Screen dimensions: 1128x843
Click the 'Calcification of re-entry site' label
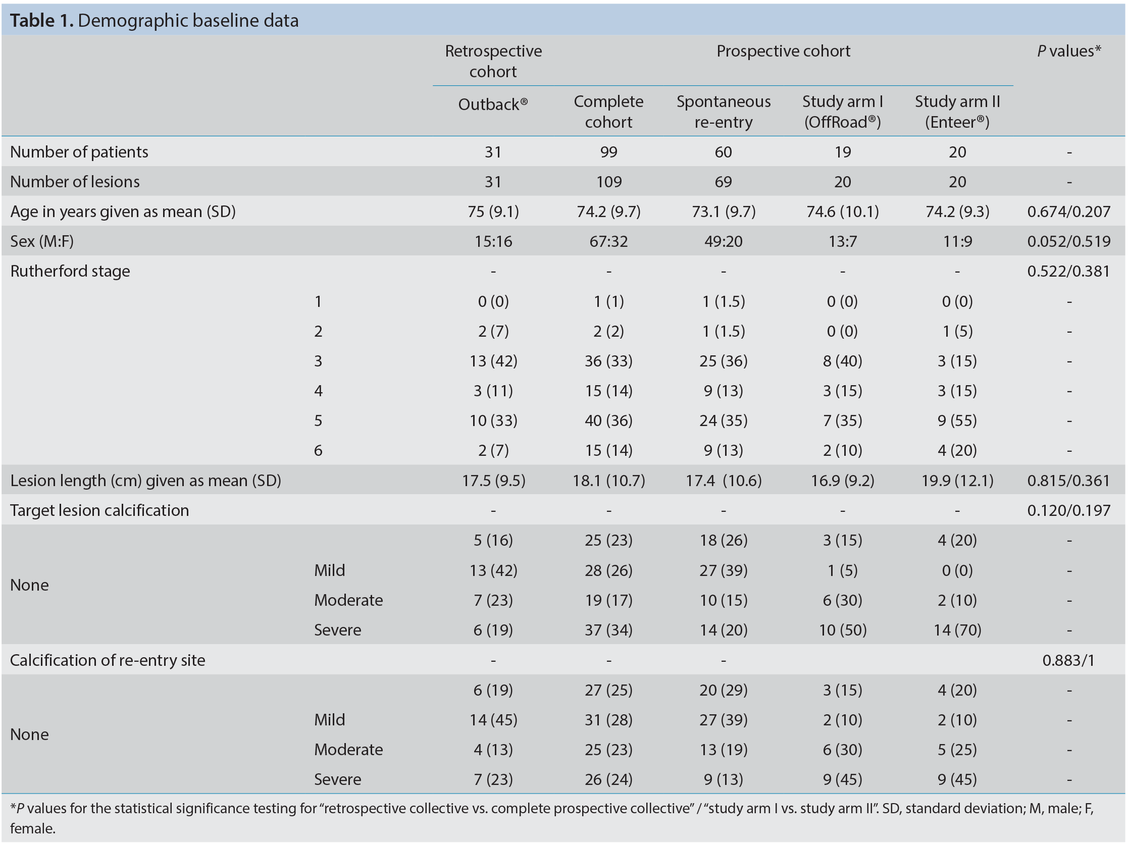point(108,660)
